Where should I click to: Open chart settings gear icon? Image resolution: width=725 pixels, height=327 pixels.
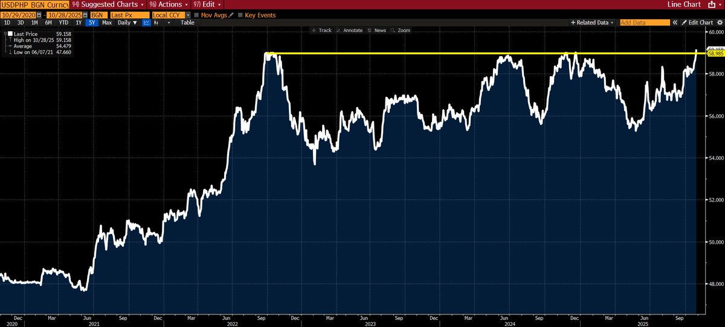(718, 22)
